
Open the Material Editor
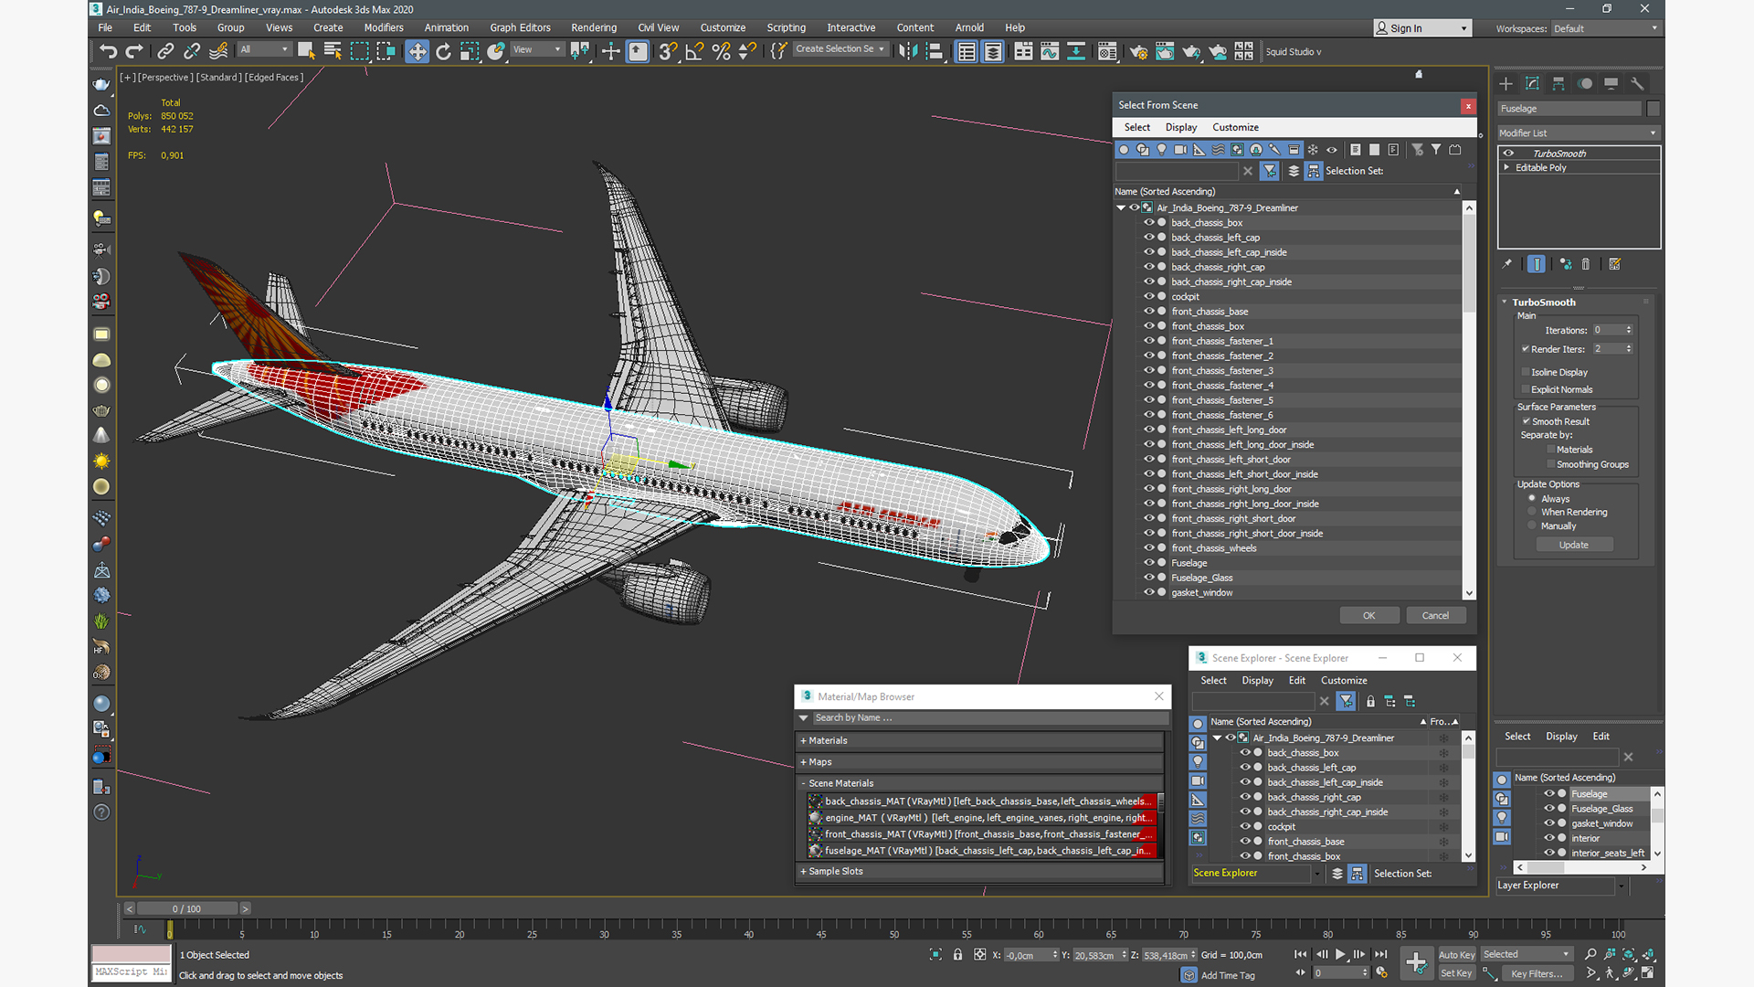click(x=1107, y=51)
